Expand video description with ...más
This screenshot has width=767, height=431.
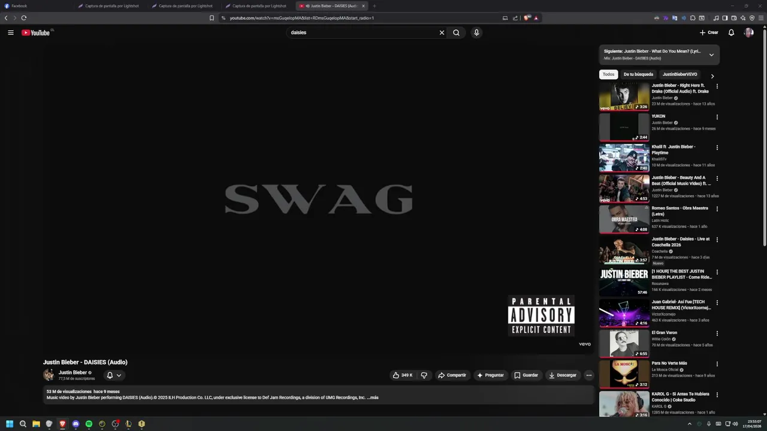click(x=373, y=397)
